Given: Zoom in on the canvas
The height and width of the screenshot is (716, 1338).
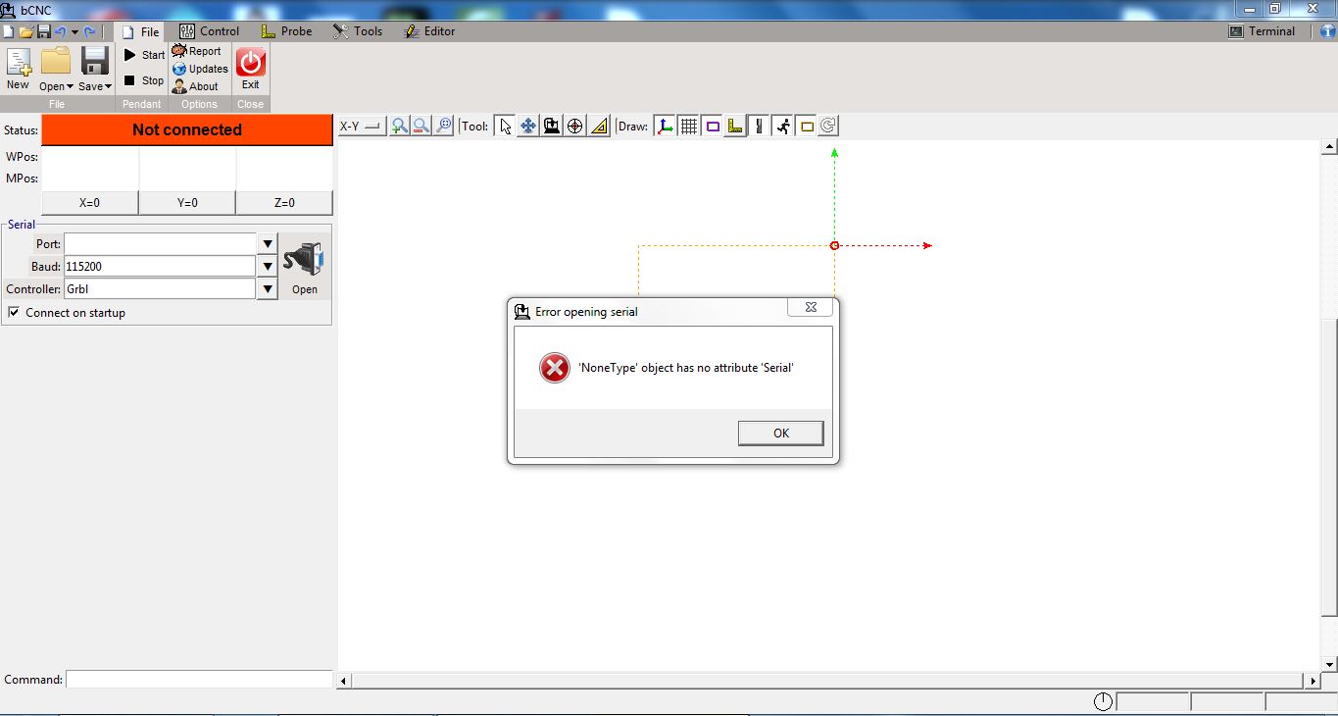Looking at the screenshot, I should pos(399,126).
